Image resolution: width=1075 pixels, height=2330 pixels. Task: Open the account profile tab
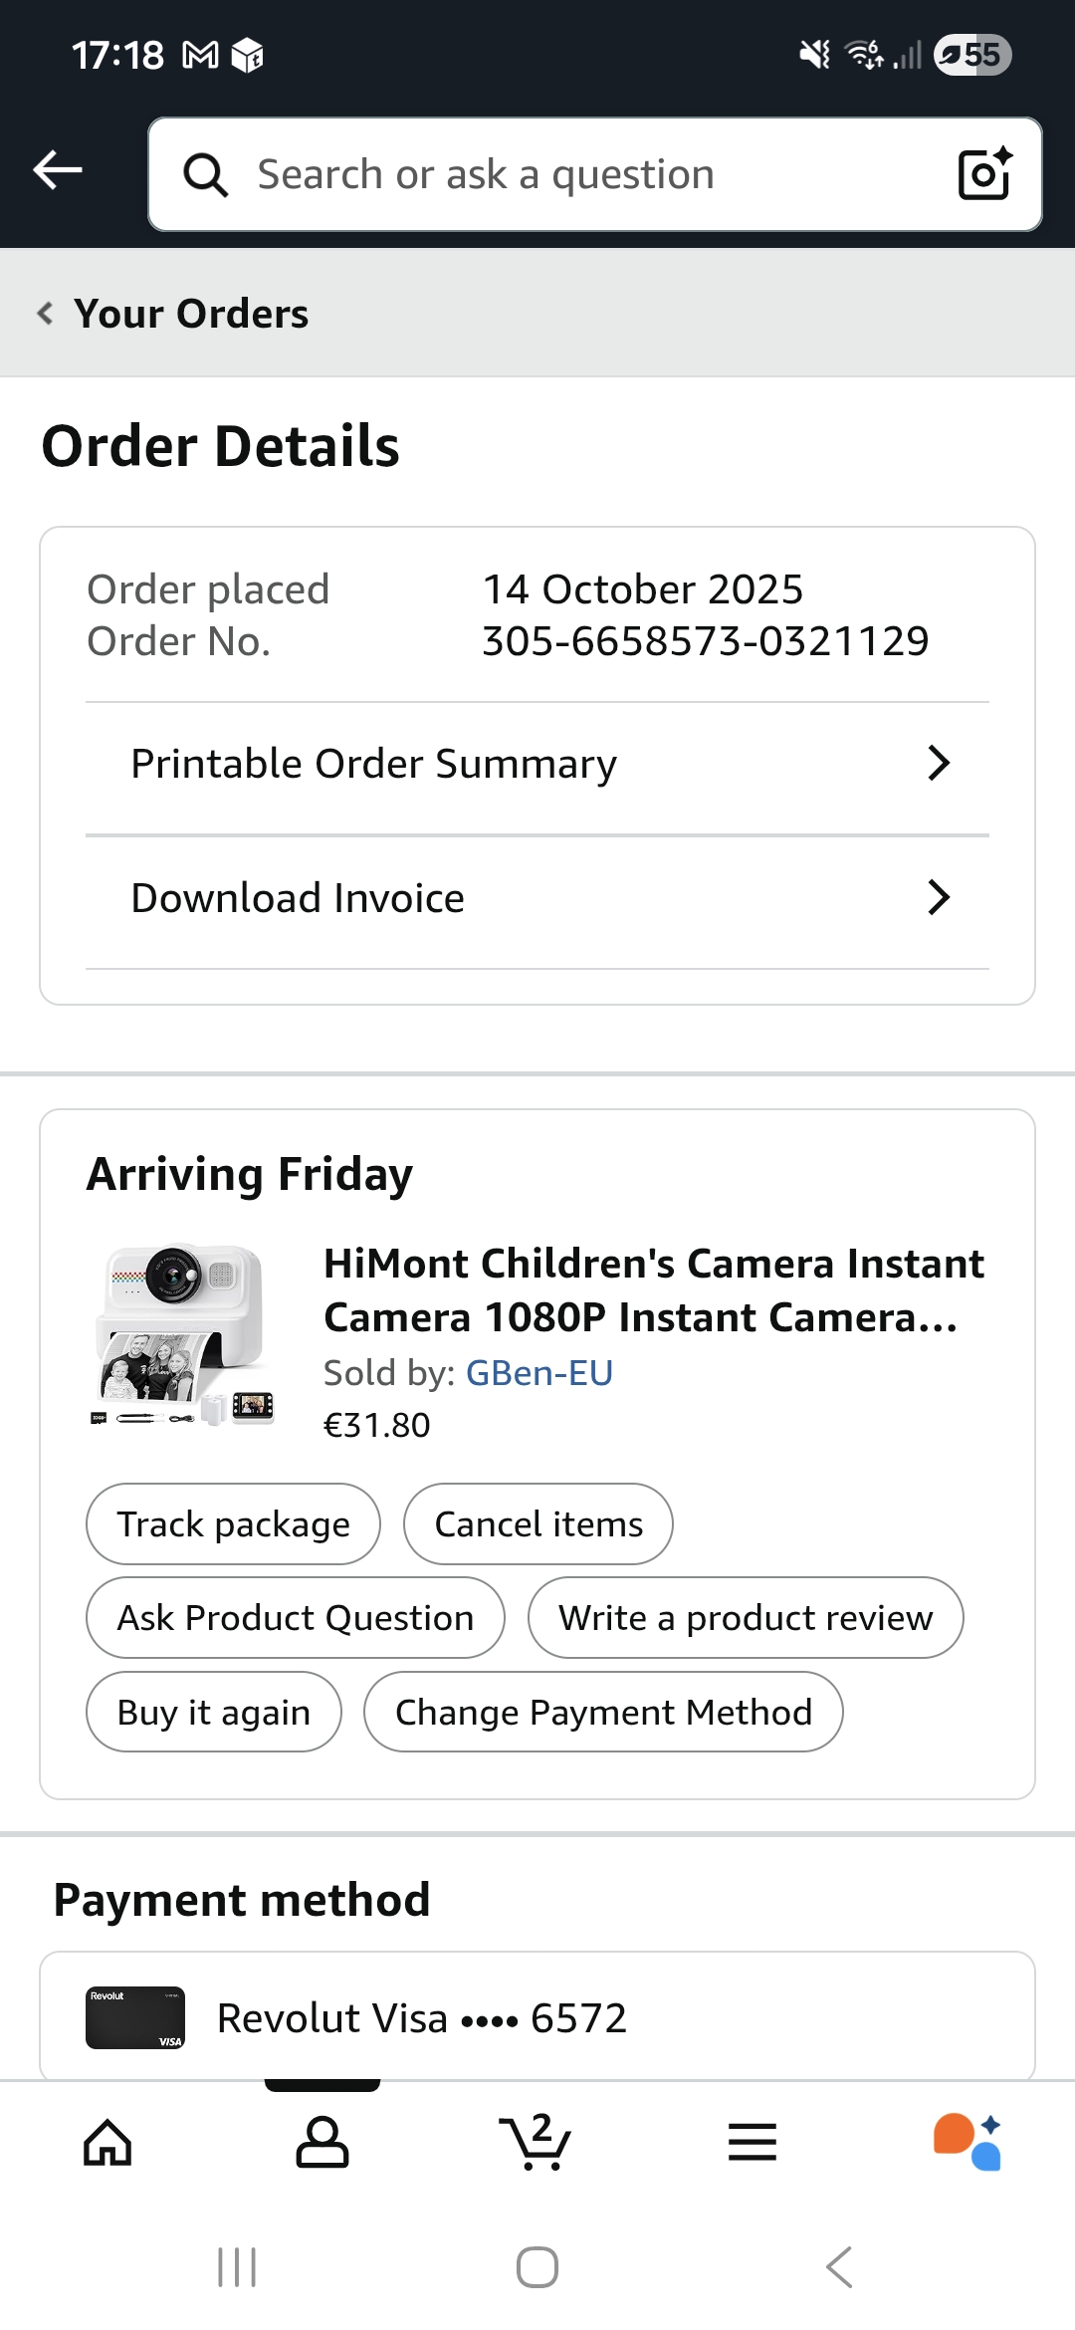tap(322, 2143)
